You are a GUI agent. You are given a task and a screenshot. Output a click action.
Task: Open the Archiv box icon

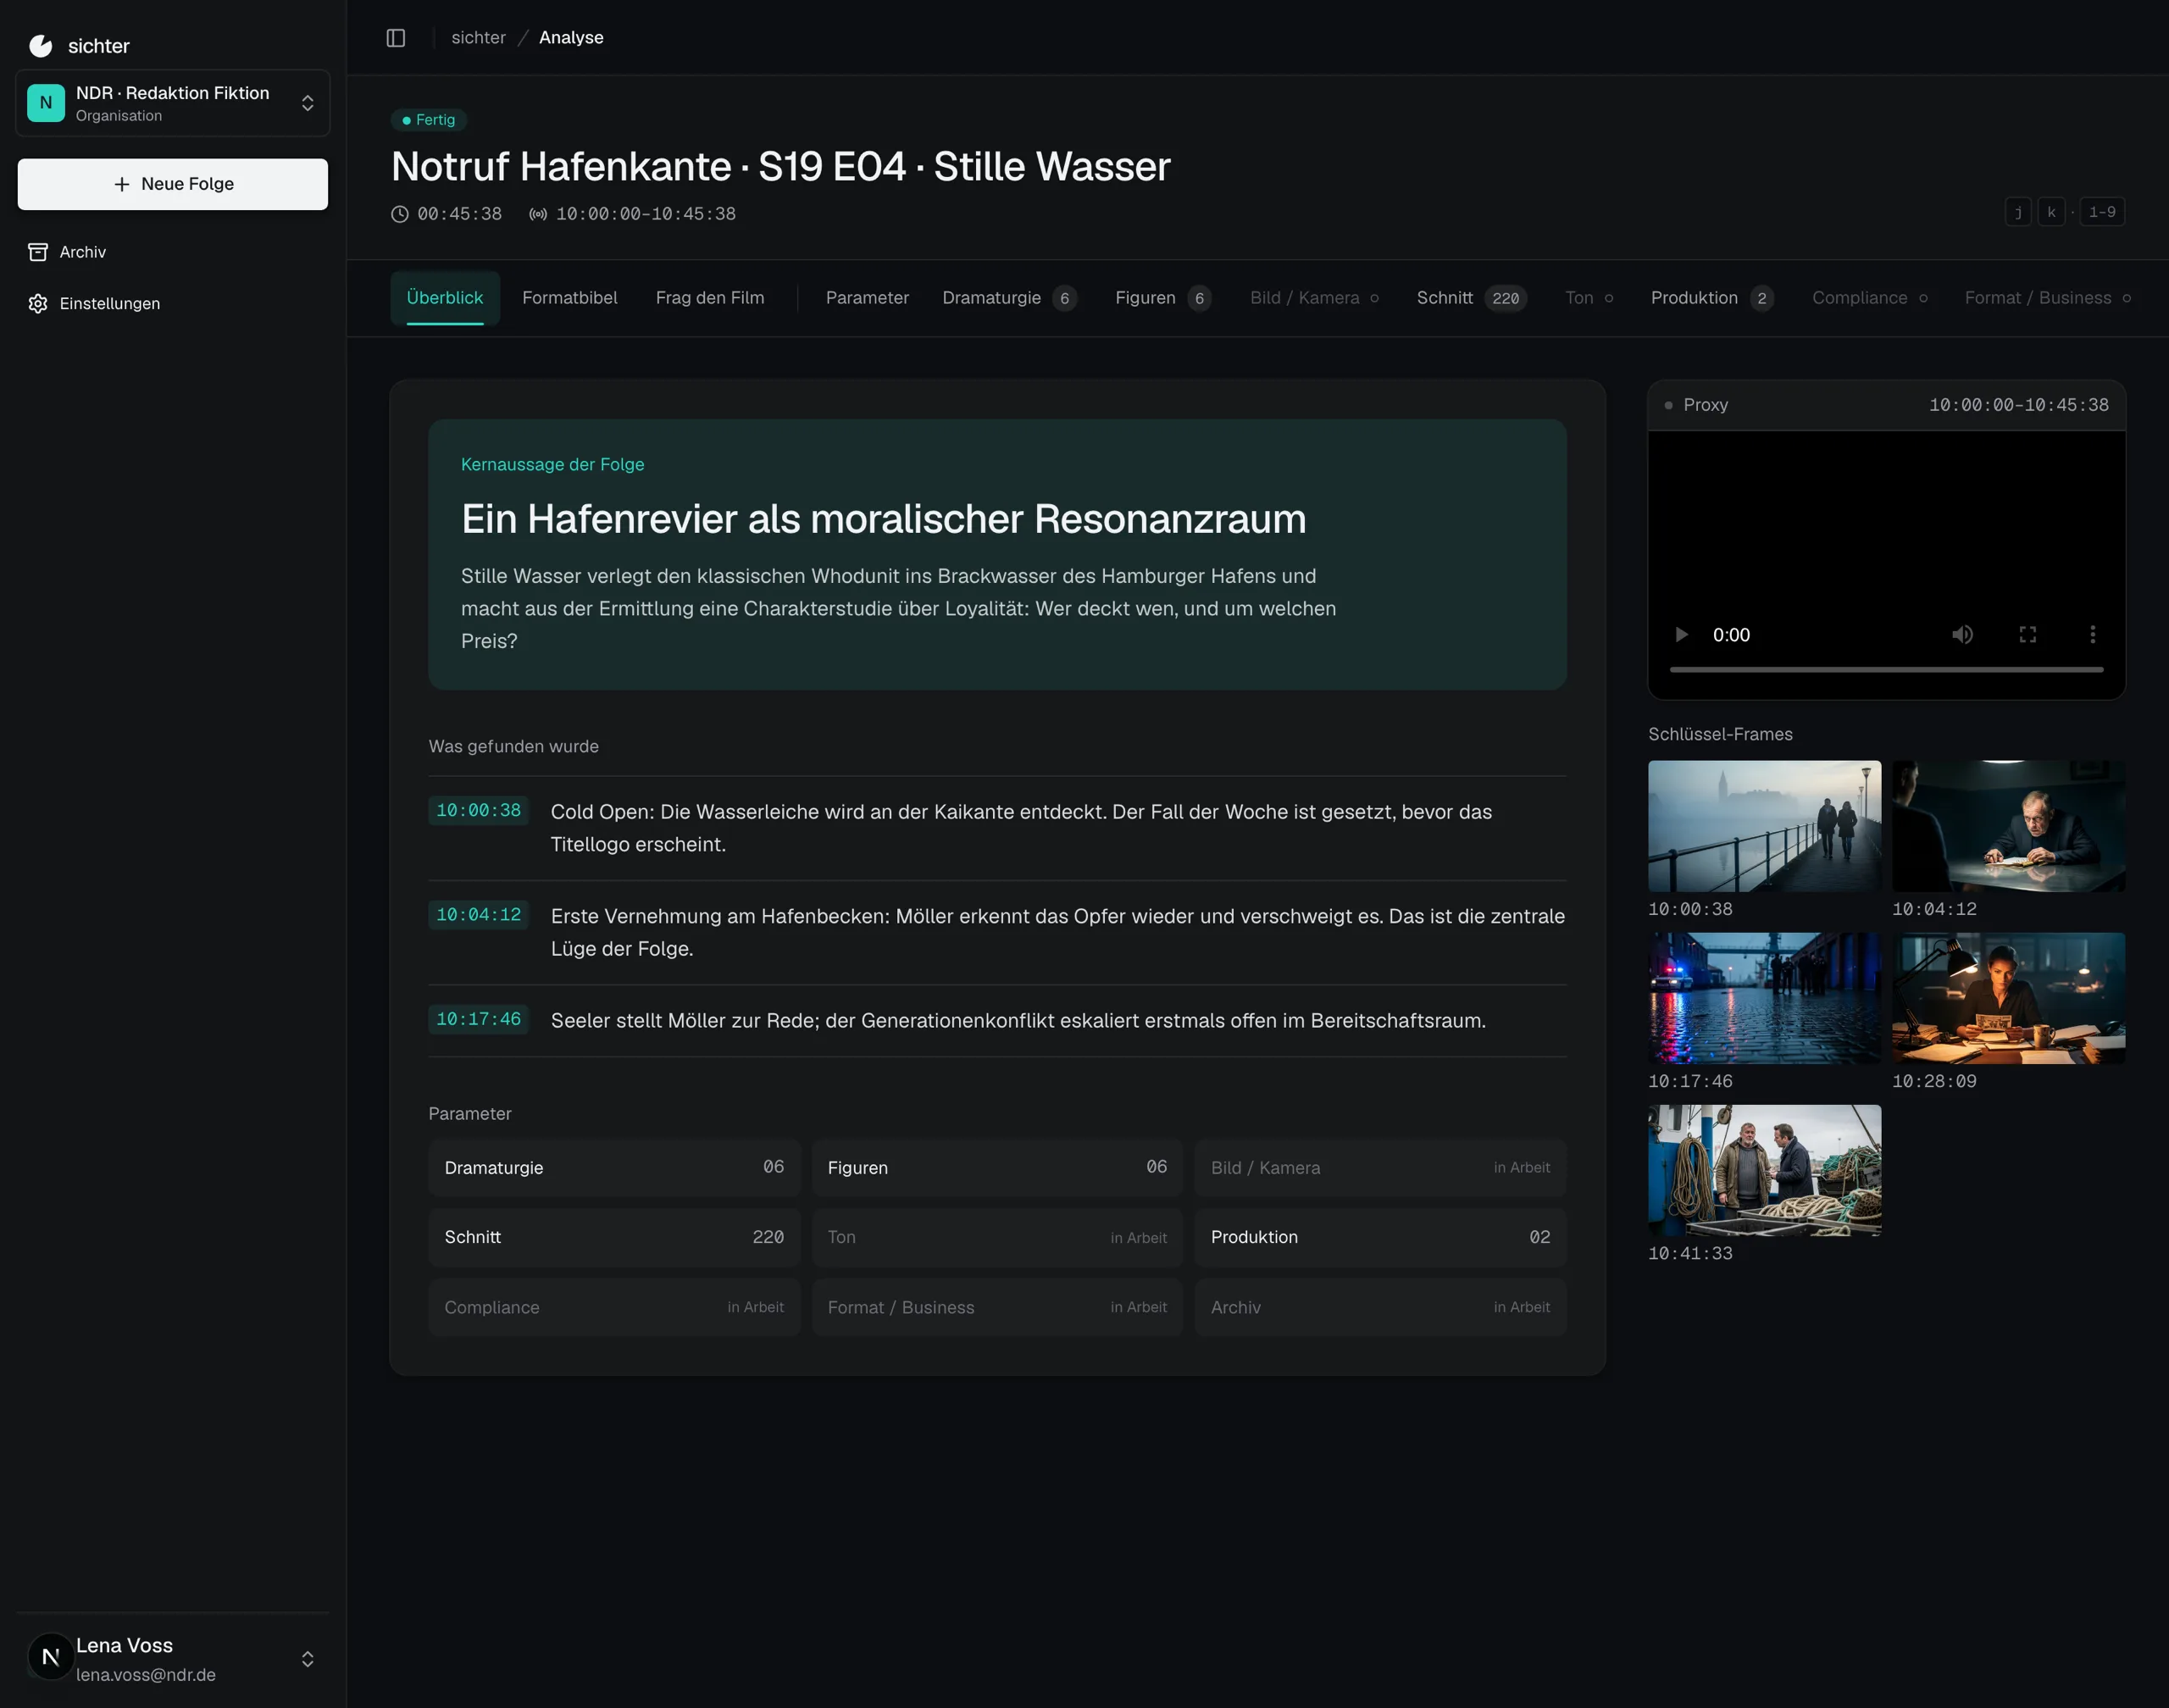[x=38, y=252]
